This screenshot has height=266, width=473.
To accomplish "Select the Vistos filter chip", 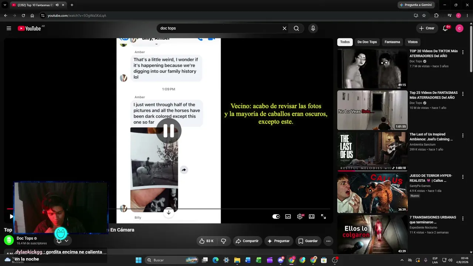I will 412,42.
